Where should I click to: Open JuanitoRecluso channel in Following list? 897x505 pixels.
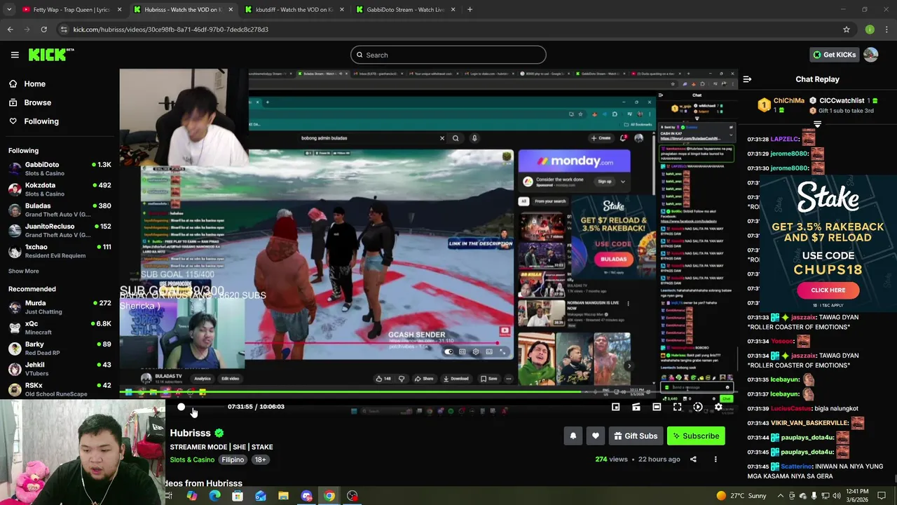(x=60, y=230)
